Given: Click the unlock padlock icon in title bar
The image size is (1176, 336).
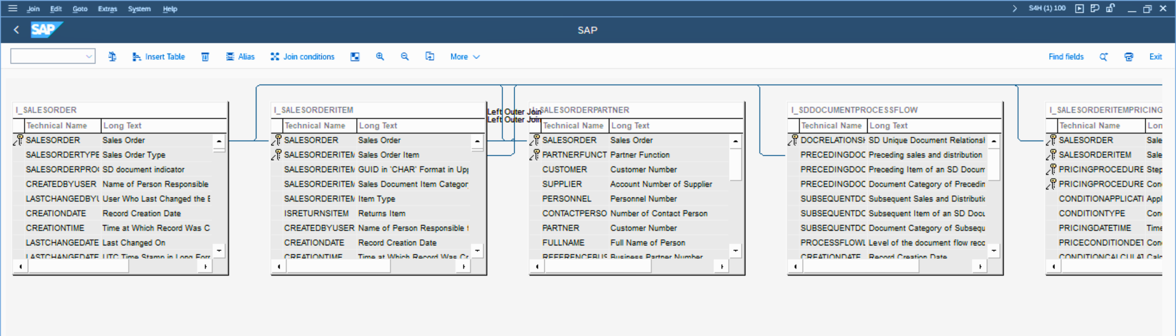Looking at the screenshot, I should tap(1110, 8).
